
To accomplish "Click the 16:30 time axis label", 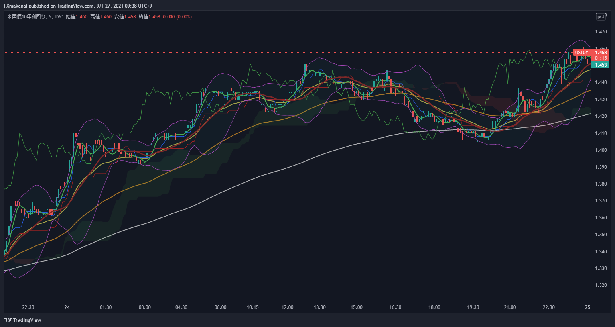I will coord(395,307).
